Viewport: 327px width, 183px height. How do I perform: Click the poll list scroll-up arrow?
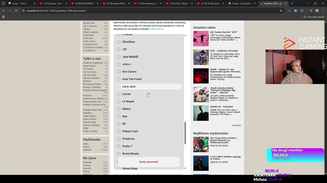pyautogui.click(x=185, y=36)
